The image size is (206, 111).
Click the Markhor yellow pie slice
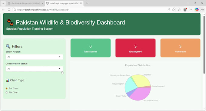pyautogui.click(x=141, y=81)
